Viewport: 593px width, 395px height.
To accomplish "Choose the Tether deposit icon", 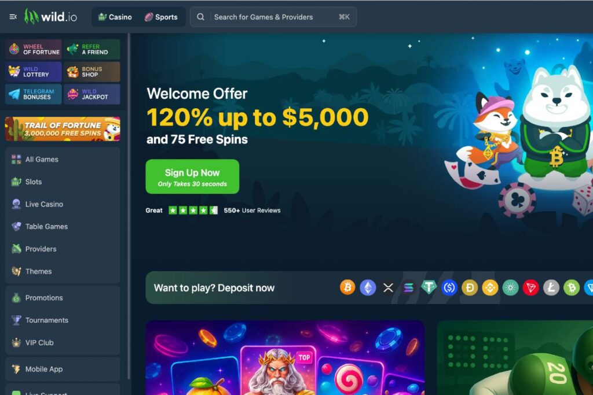I will [x=429, y=288].
